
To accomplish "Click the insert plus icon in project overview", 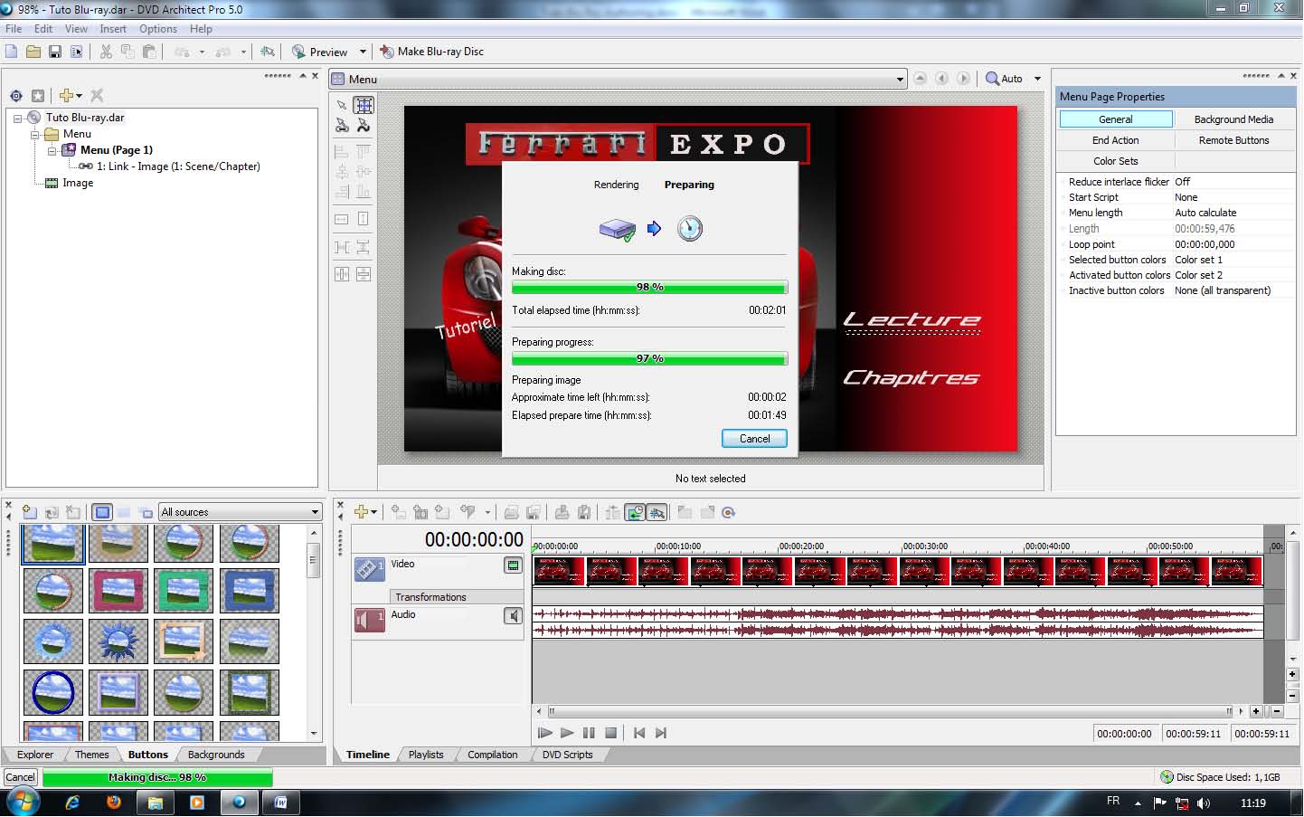I will [x=66, y=95].
